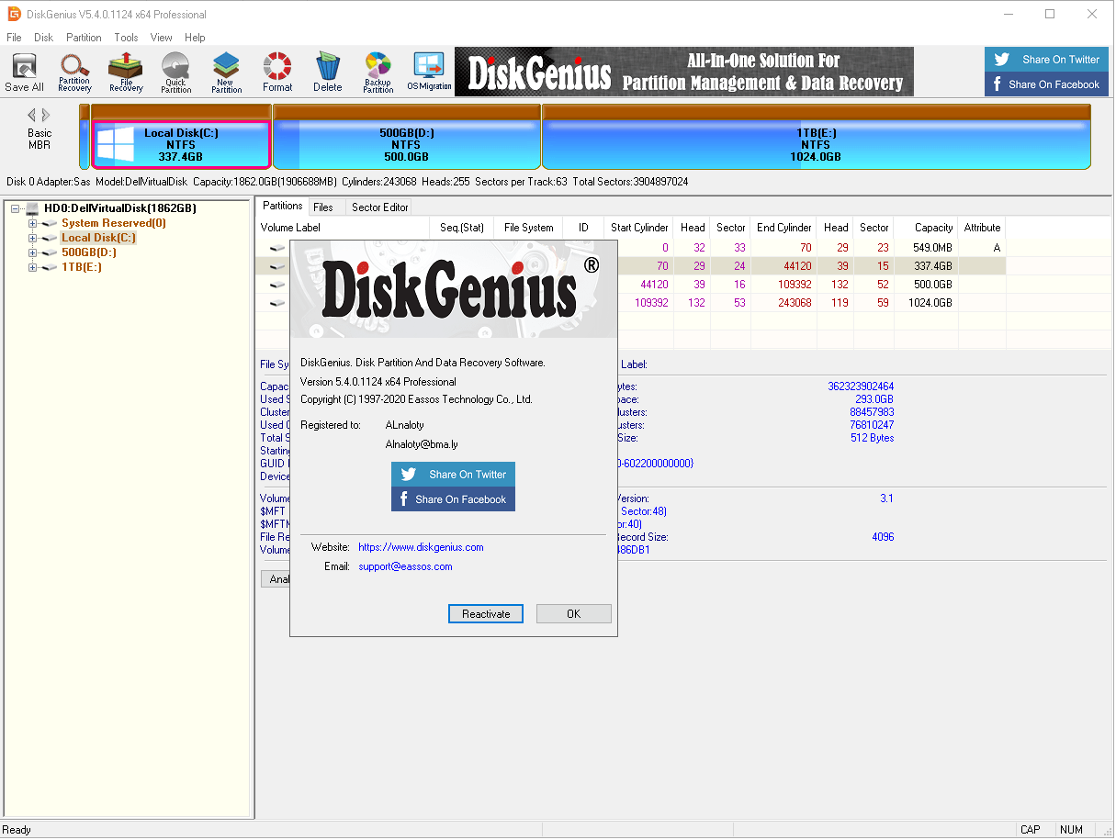Expand the System Reserved(0) tree node
The image size is (1116, 840).
[33, 223]
